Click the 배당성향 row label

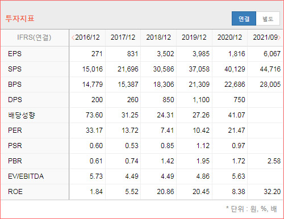click(x=22, y=115)
